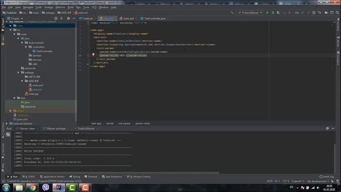Open Event Log in status bar
This screenshot has height=192, width=341.
click(x=327, y=177)
